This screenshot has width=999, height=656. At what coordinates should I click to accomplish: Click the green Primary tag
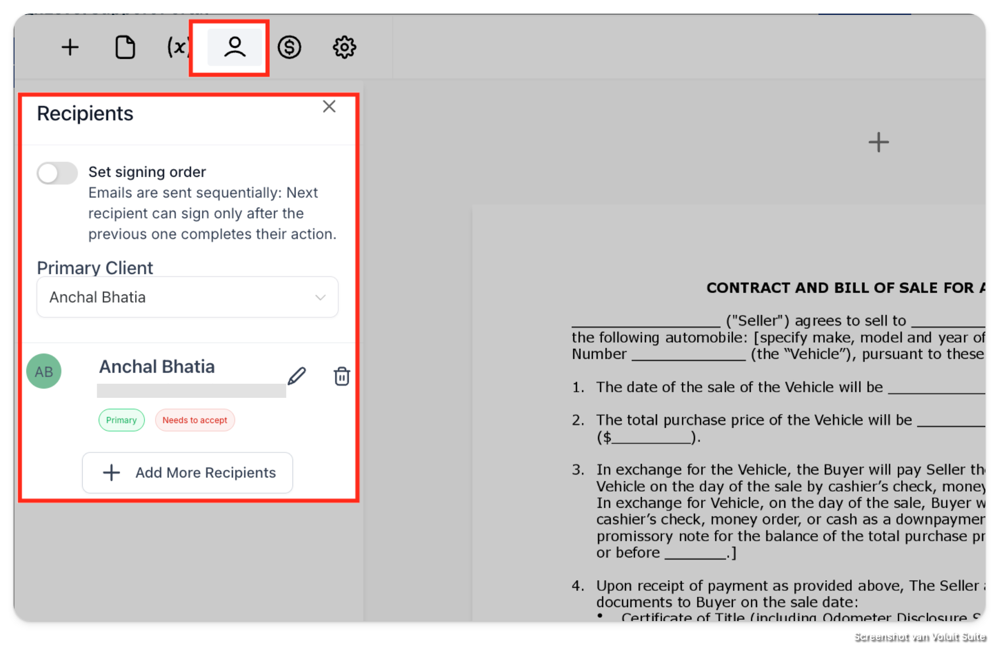point(121,420)
